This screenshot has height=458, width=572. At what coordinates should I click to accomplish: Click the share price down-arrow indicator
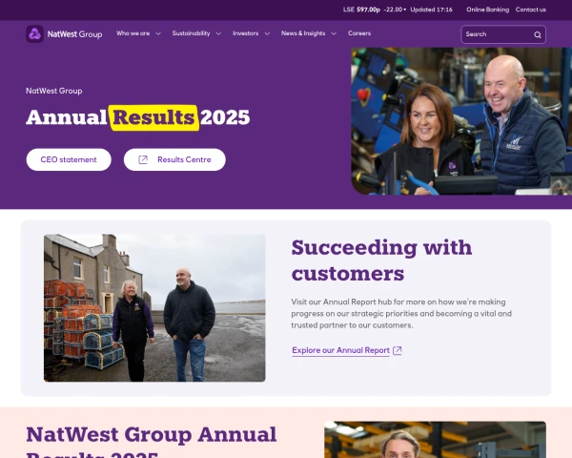pyautogui.click(x=404, y=10)
